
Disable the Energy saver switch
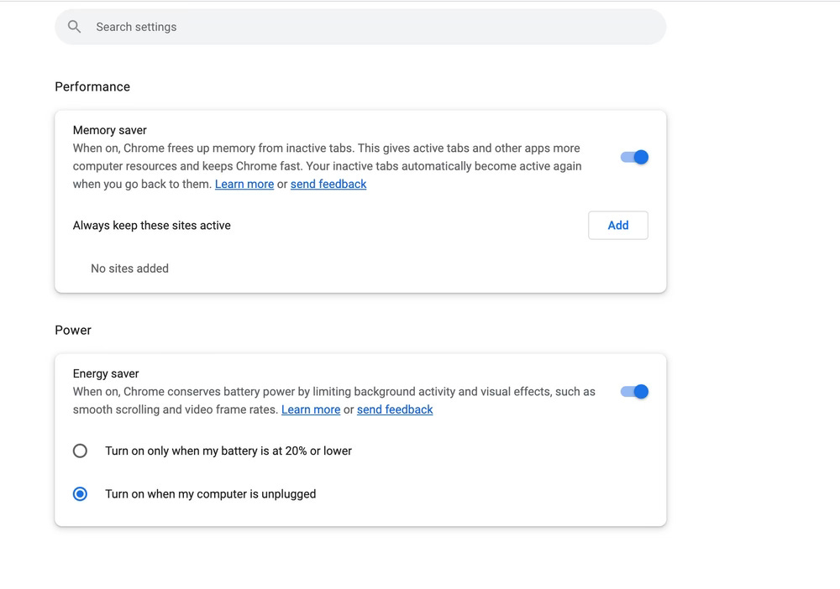pos(634,392)
